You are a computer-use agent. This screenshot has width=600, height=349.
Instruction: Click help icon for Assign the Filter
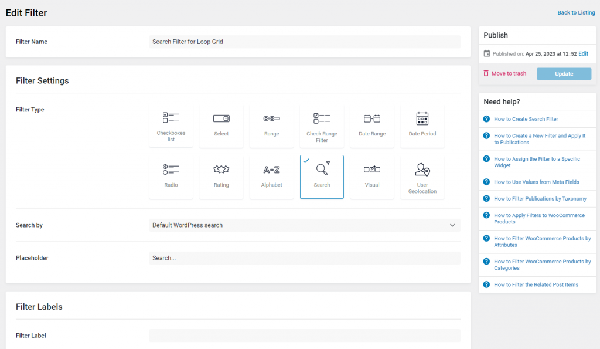(x=486, y=159)
